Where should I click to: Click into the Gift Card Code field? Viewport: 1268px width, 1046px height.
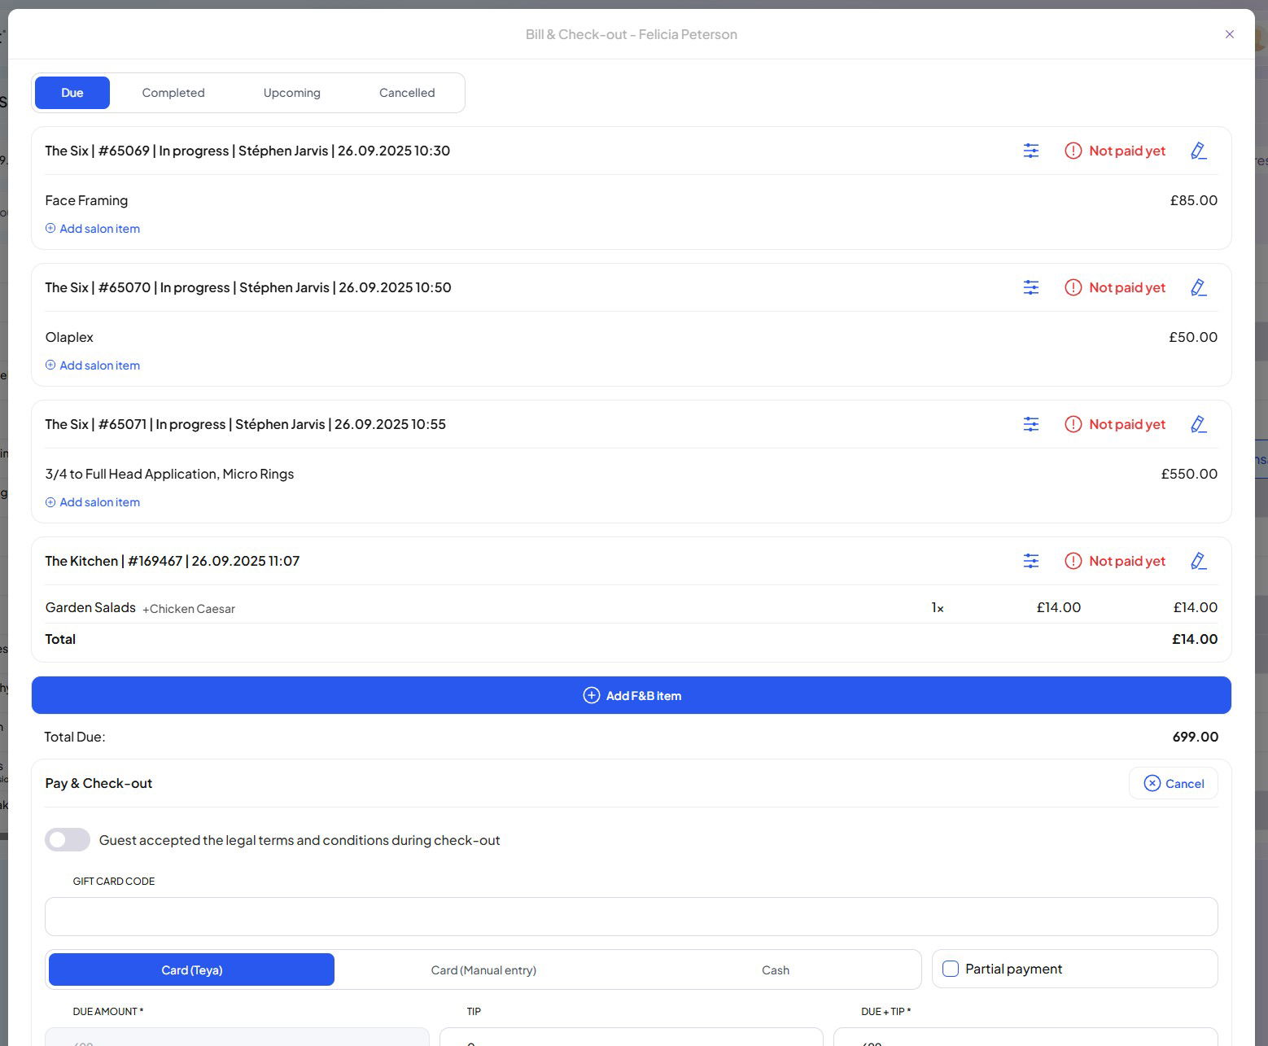pos(632,917)
